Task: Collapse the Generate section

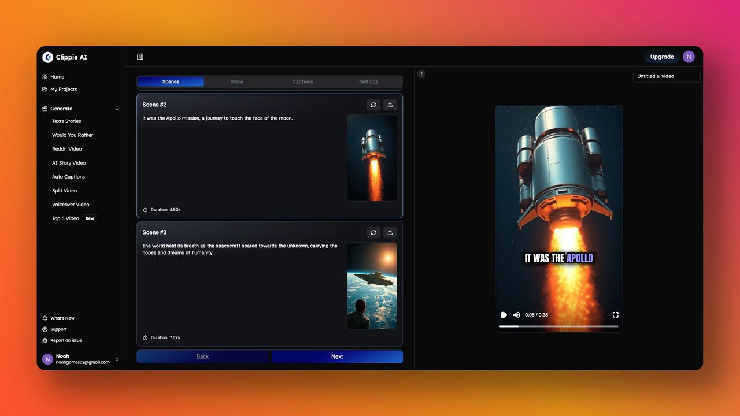Action: click(117, 109)
